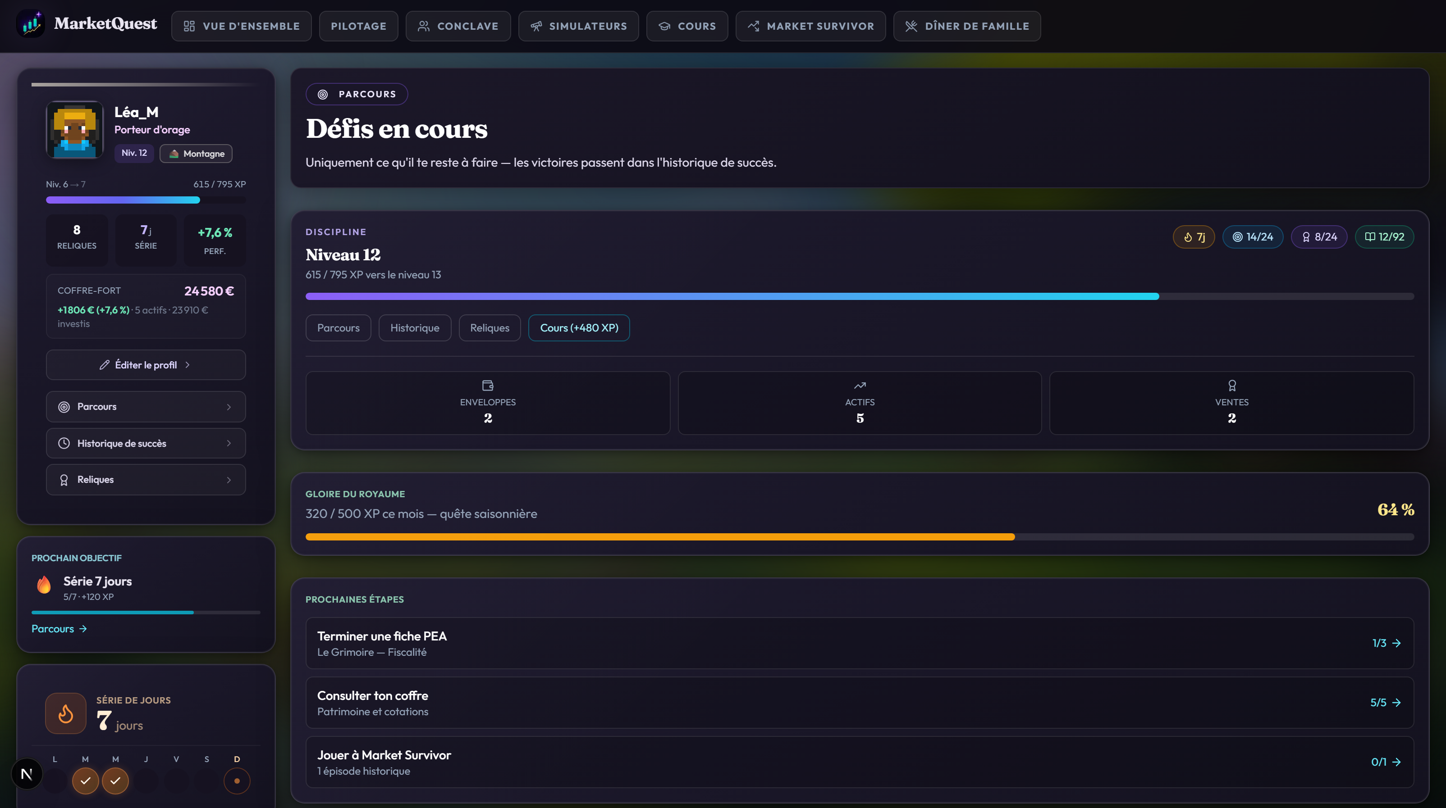
Task: Click the 8/24 medal badge
Action: [1319, 237]
